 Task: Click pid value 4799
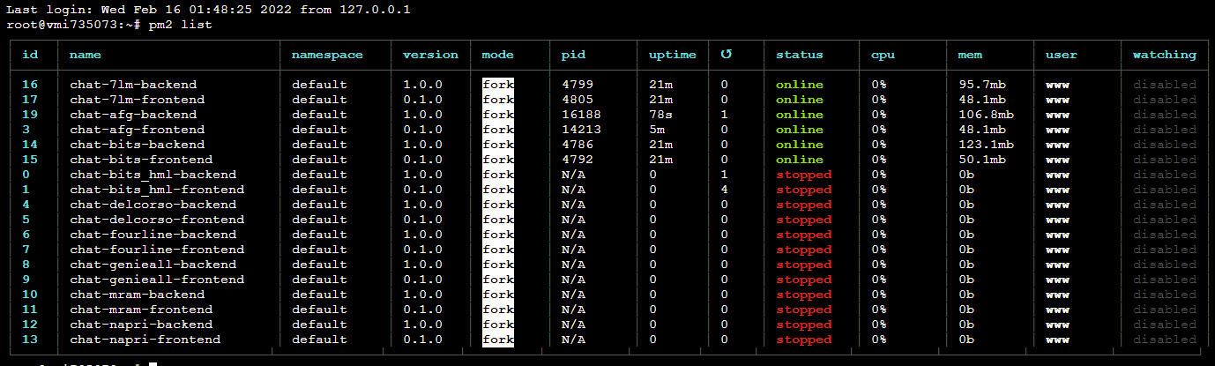[x=578, y=85]
